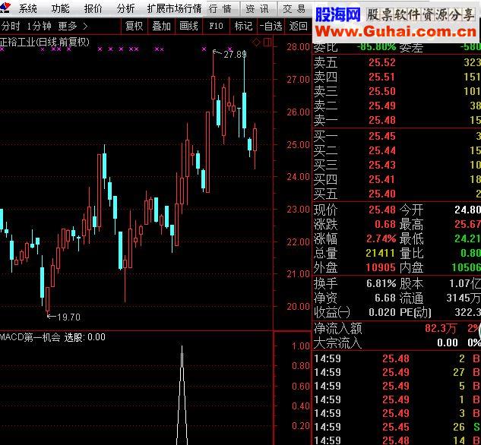
Task: Remove stock via -自选 button
Action: coord(271,27)
